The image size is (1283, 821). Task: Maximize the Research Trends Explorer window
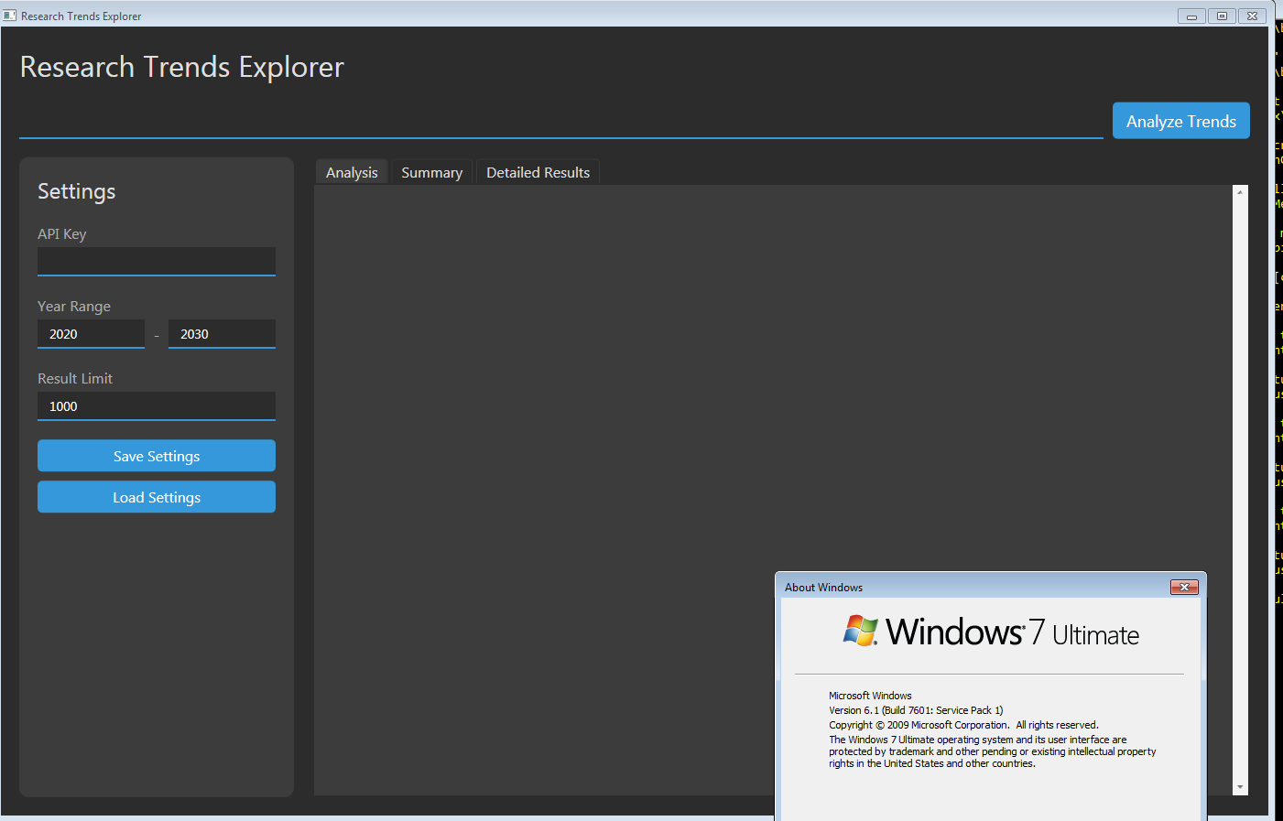[x=1222, y=16]
